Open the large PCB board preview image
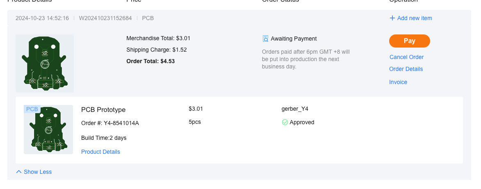481x189 pixels. (45, 63)
